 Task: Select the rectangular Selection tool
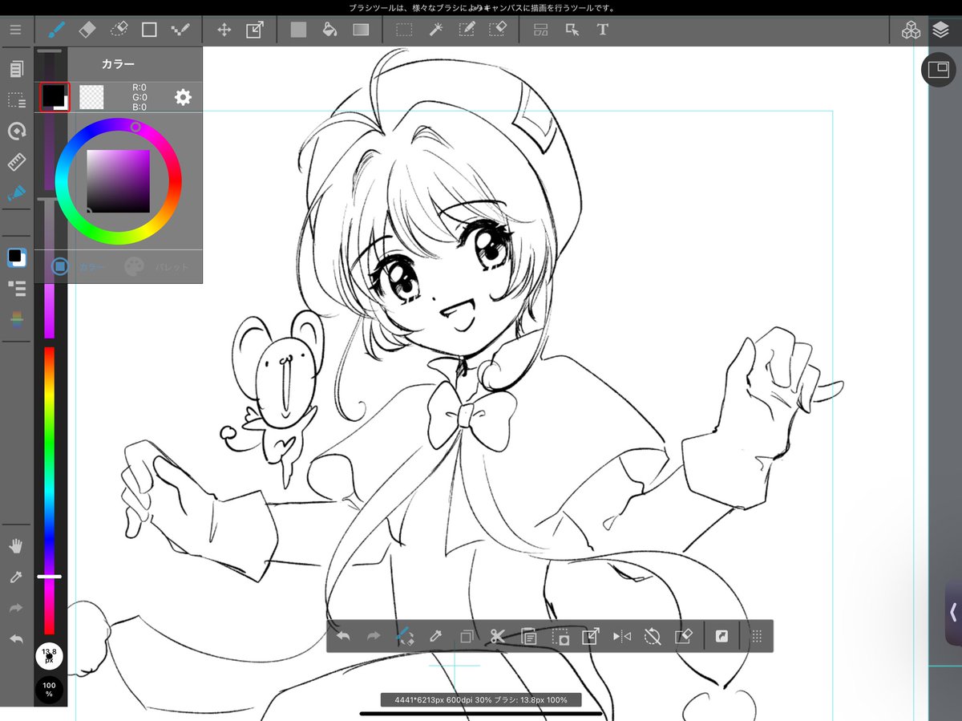(404, 30)
